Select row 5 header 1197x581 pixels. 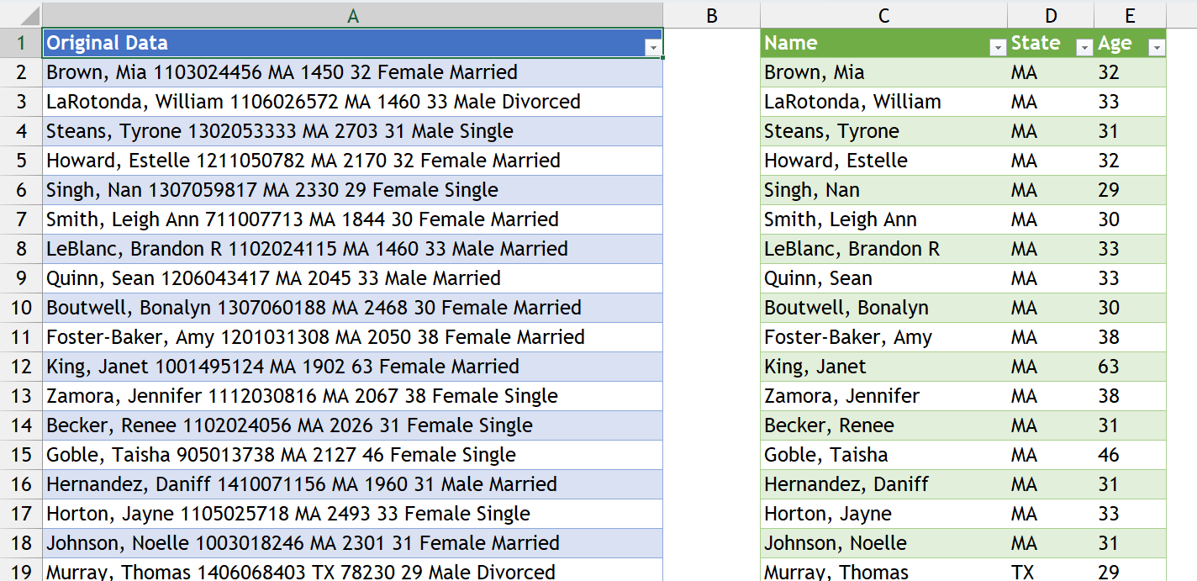click(x=21, y=161)
